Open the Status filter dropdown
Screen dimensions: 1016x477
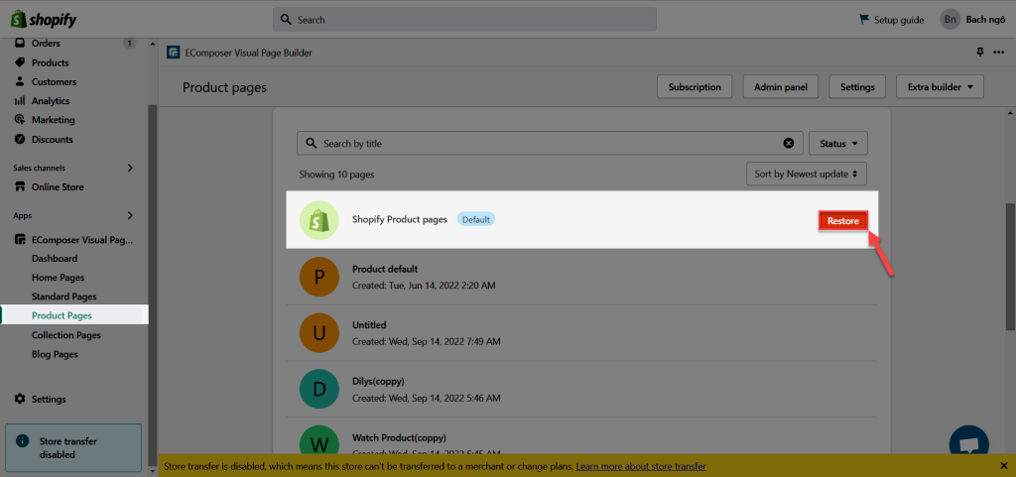click(x=838, y=143)
